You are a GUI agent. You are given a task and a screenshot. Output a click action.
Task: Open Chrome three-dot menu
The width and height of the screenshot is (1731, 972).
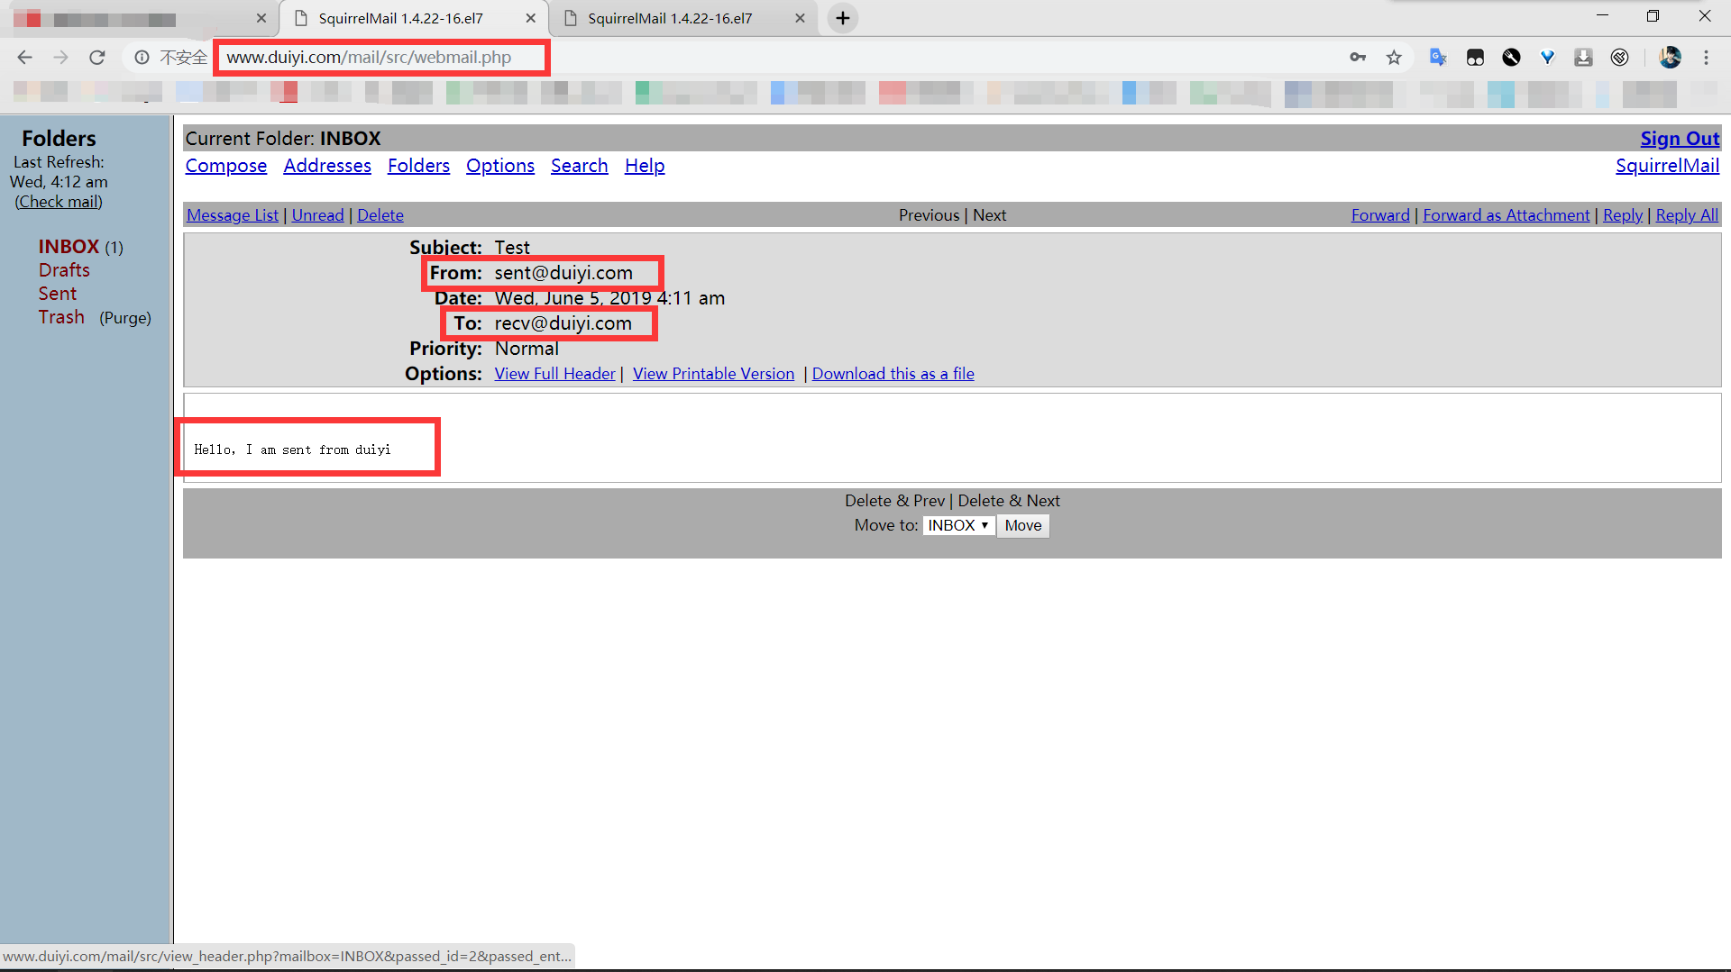coord(1706,58)
